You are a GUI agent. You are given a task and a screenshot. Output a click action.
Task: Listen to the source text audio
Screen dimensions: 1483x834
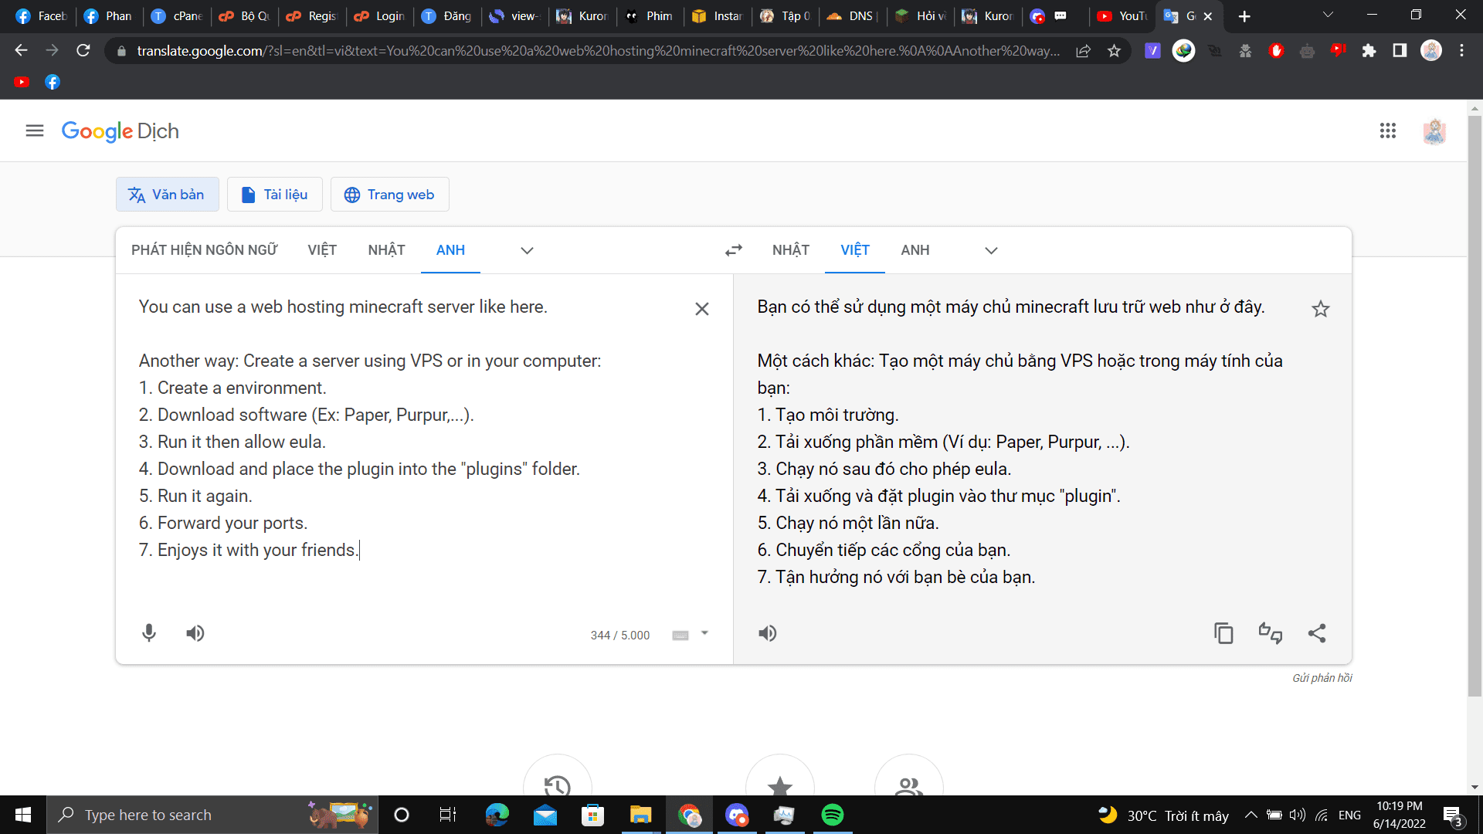(x=195, y=633)
